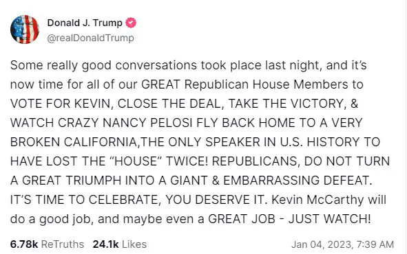Image resolution: width=407 pixels, height=254 pixels.
Task: Click the word conversations in first line
Action: coord(156,65)
